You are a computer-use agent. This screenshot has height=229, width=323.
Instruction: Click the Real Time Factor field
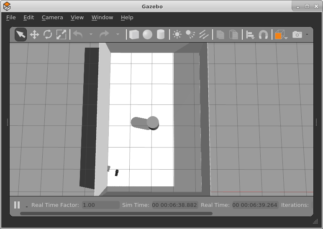[x=101, y=205]
